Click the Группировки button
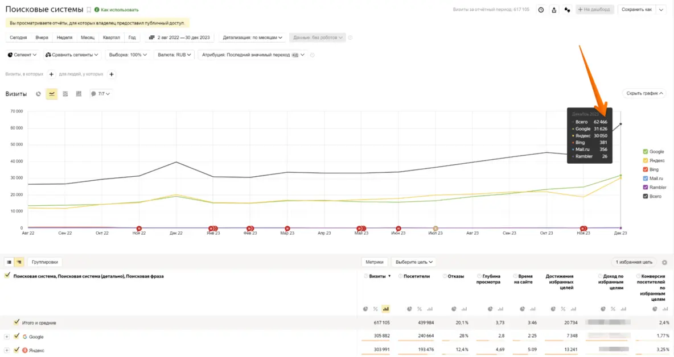 (x=44, y=262)
